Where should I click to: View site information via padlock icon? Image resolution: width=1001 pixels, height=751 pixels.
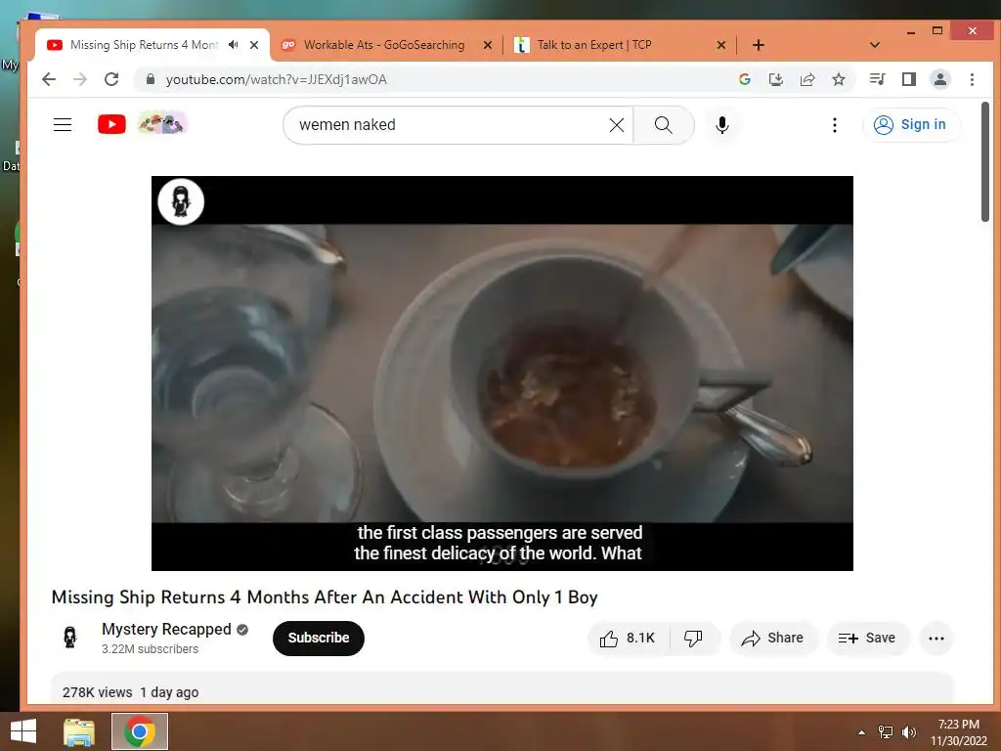pyautogui.click(x=150, y=79)
